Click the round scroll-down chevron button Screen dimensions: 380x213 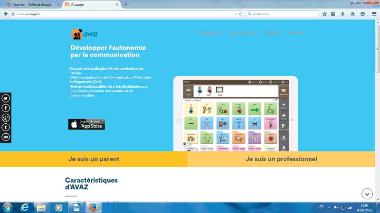pyautogui.click(x=367, y=194)
